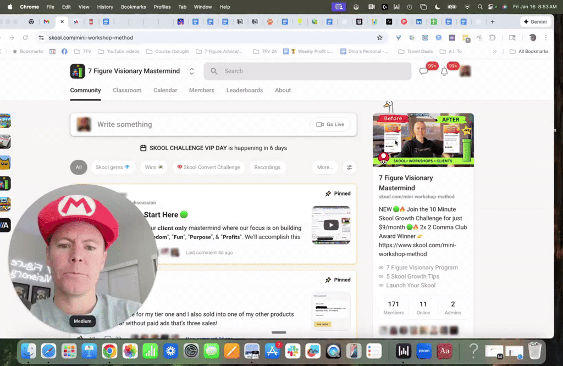Viewport: 563px width, 366px height.
Task: Open App Store from the Dock
Action: click(273, 351)
